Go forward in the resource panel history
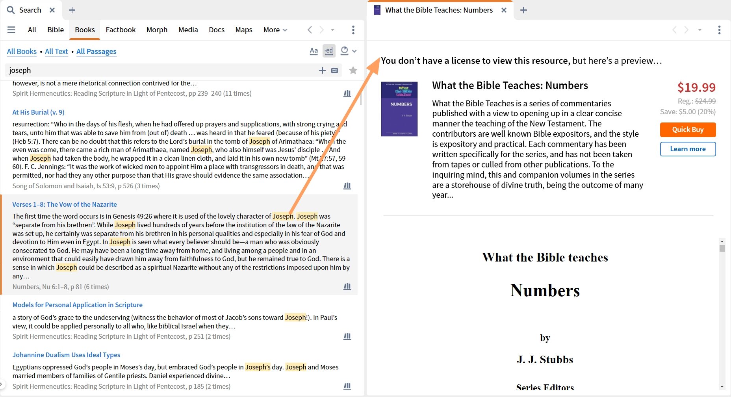Screen dimensions: 731x397 click(x=686, y=30)
